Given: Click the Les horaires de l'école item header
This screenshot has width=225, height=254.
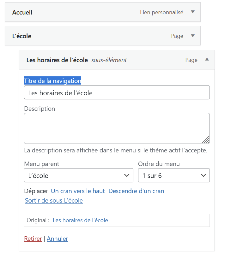Looking at the screenshot, I should point(117,60).
